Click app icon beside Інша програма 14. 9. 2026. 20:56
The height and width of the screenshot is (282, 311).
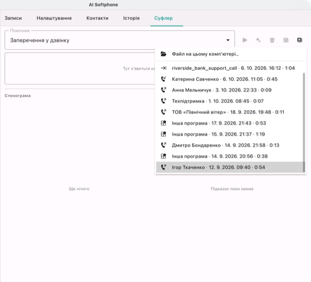click(x=163, y=156)
